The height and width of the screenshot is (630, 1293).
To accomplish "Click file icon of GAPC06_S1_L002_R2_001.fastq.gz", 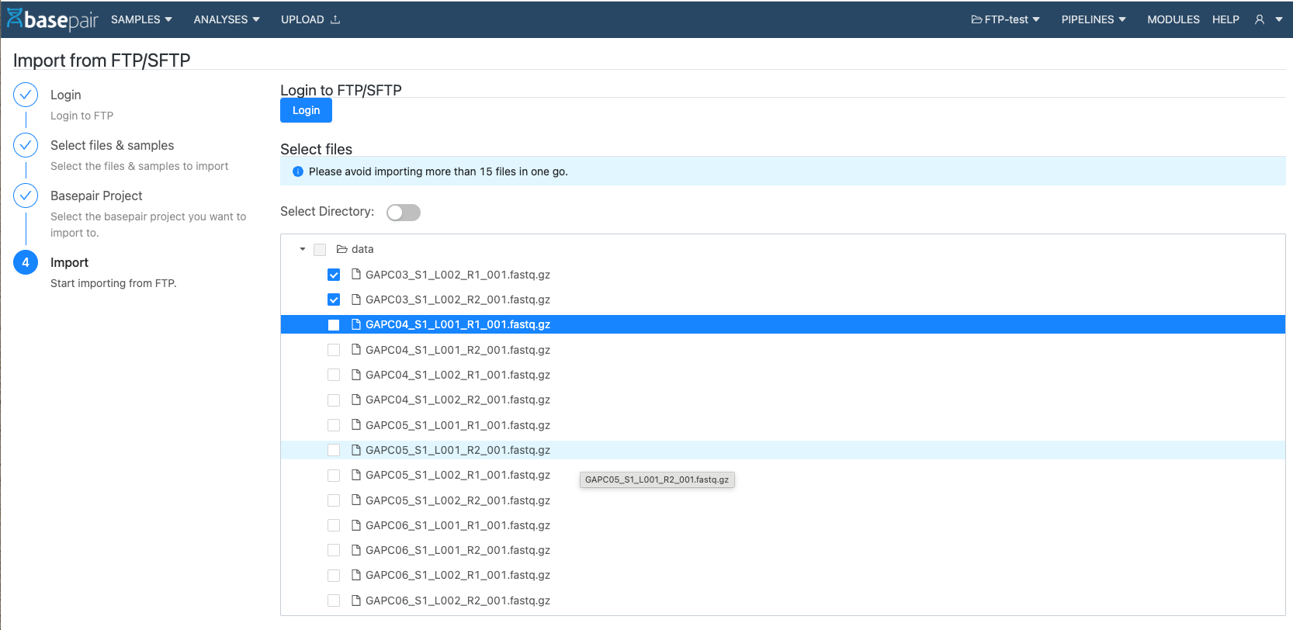I will pyautogui.click(x=356, y=601).
